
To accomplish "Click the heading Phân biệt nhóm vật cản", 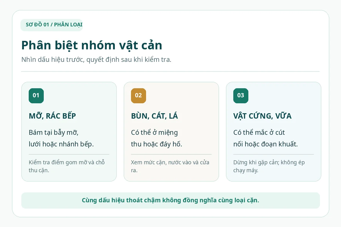I will [x=92, y=45].
